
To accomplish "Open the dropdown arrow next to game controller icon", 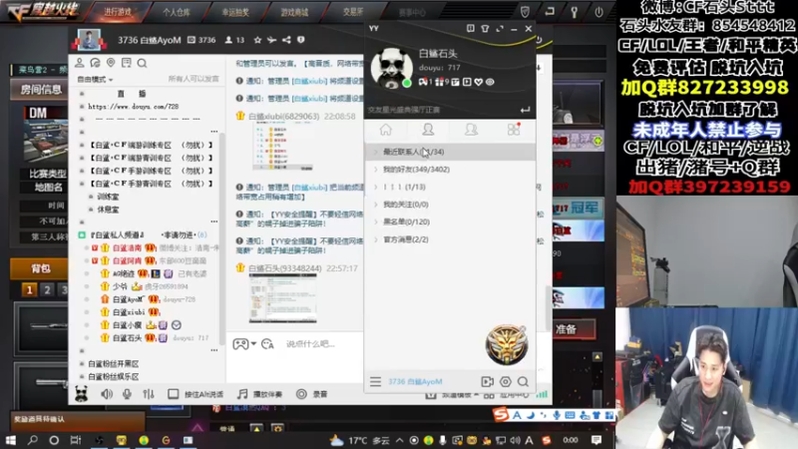I will click(253, 343).
